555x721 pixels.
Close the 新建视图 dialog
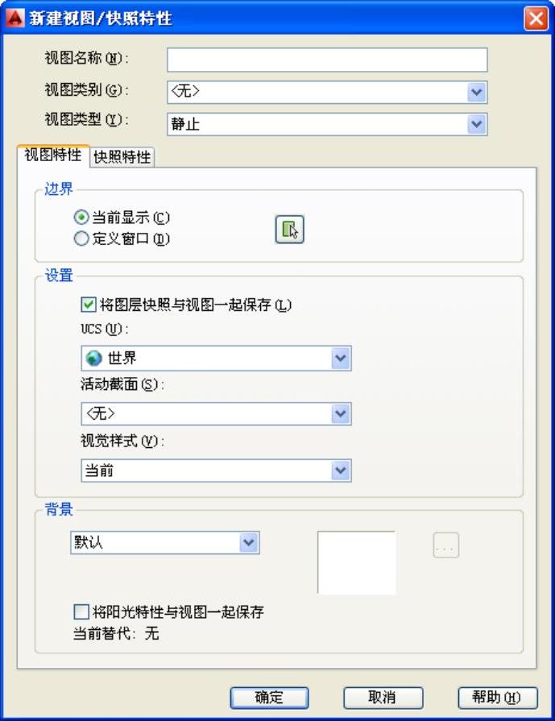tap(535, 19)
